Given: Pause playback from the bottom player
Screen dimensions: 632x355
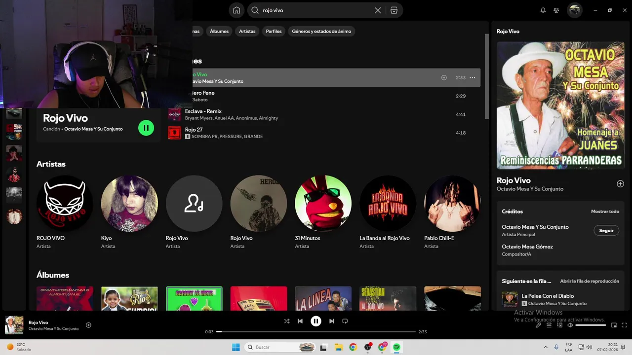Looking at the screenshot, I should 316,321.
